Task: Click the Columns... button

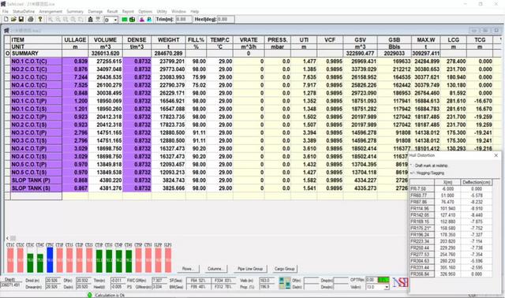Action: 215,269
